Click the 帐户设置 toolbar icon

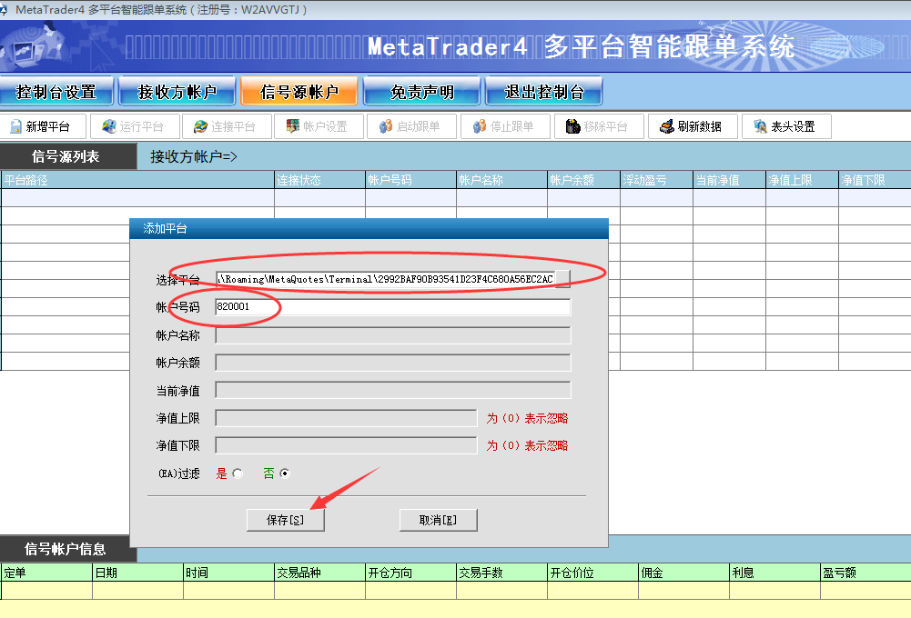pos(293,126)
